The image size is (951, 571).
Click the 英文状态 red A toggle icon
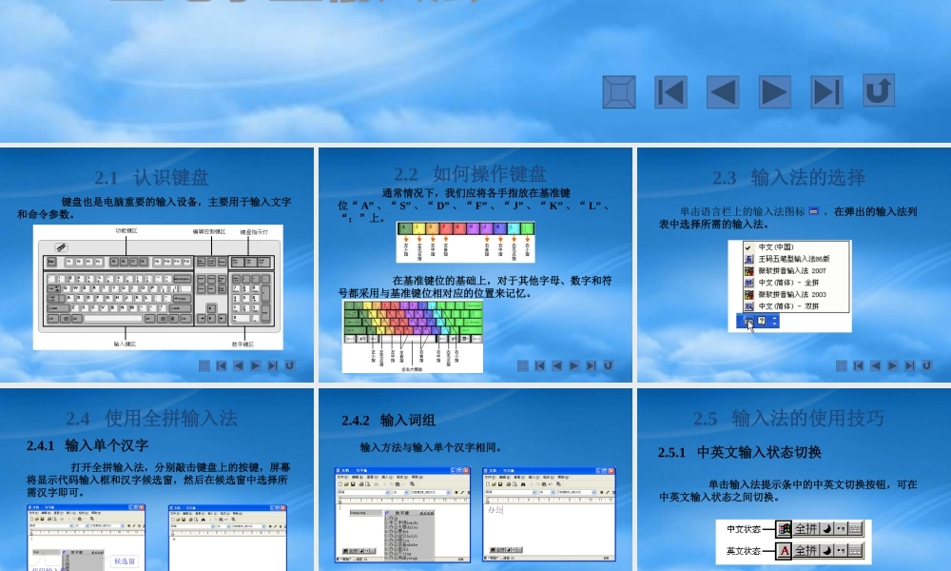785,551
